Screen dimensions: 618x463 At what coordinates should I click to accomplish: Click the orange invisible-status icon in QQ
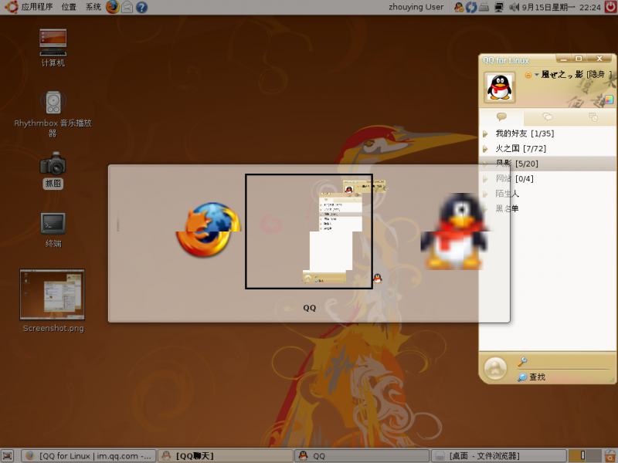pos(528,75)
